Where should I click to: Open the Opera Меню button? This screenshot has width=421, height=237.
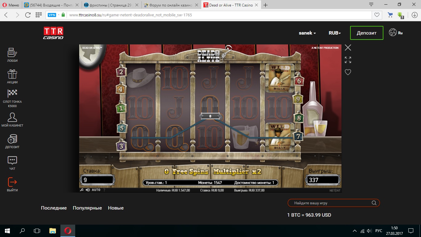tap(11, 5)
